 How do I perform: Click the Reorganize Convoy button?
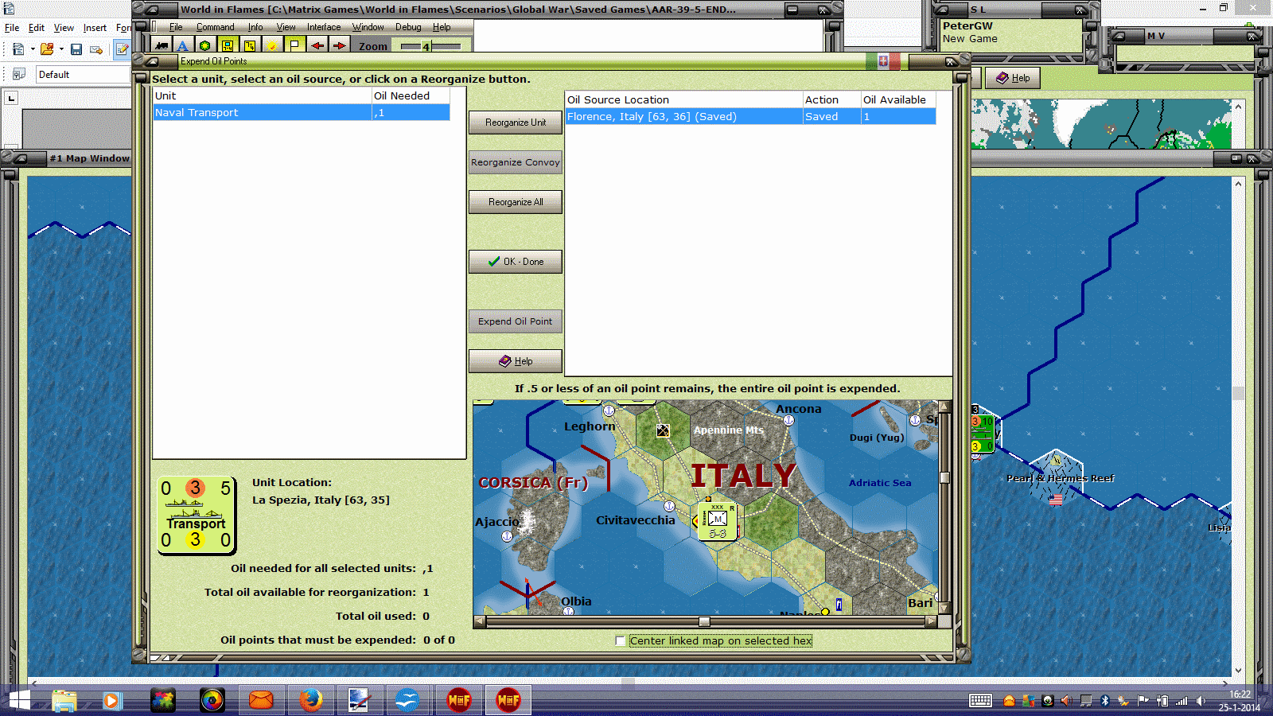[x=516, y=162]
